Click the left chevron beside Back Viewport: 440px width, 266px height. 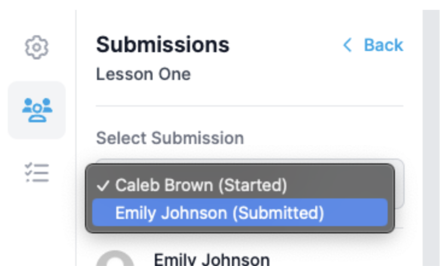(x=347, y=45)
